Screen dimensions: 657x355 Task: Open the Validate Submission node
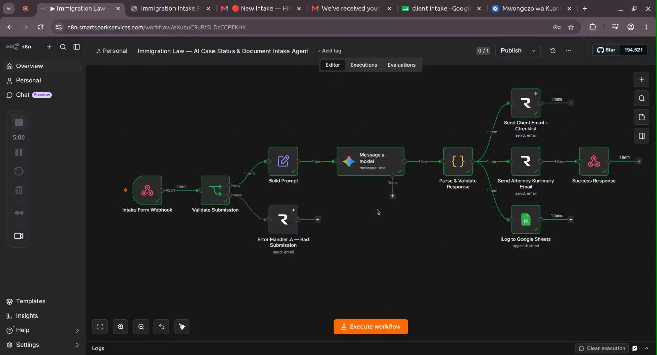[x=215, y=190]
